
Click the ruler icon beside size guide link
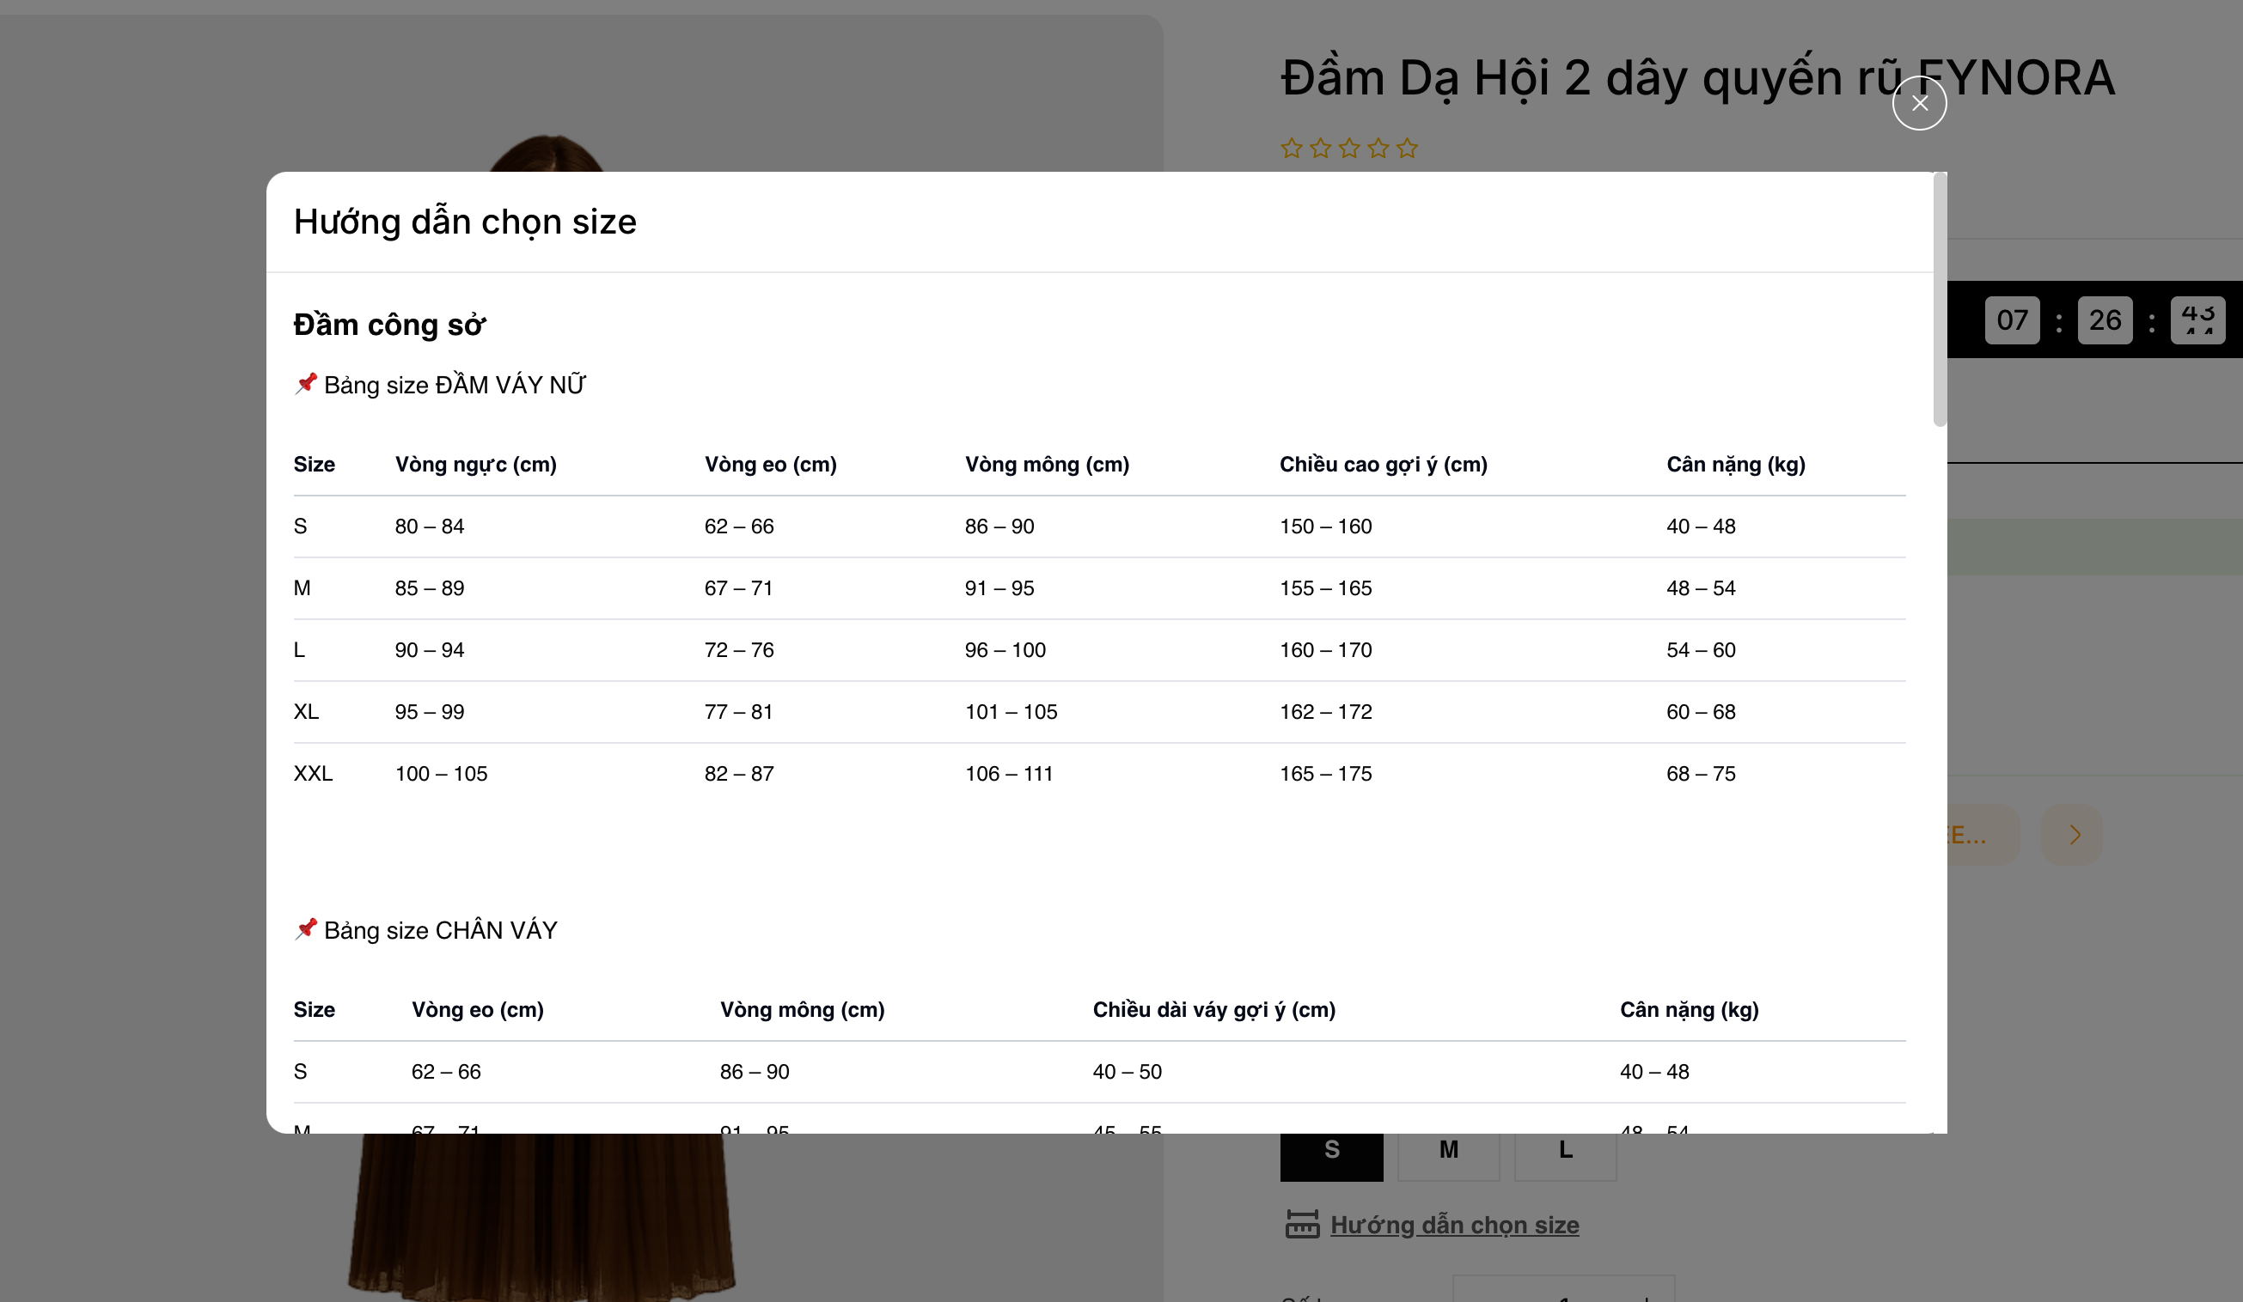click(1302, 1225)
